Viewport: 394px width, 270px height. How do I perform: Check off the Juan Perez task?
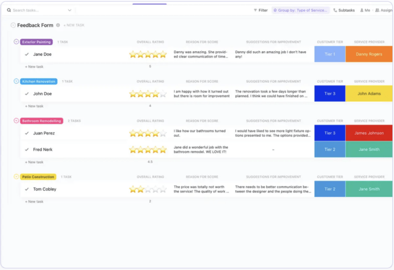[x=26, y=133]
